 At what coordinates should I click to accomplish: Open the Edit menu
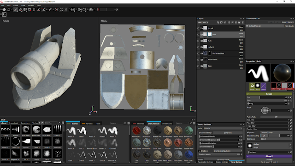(9, 5)
